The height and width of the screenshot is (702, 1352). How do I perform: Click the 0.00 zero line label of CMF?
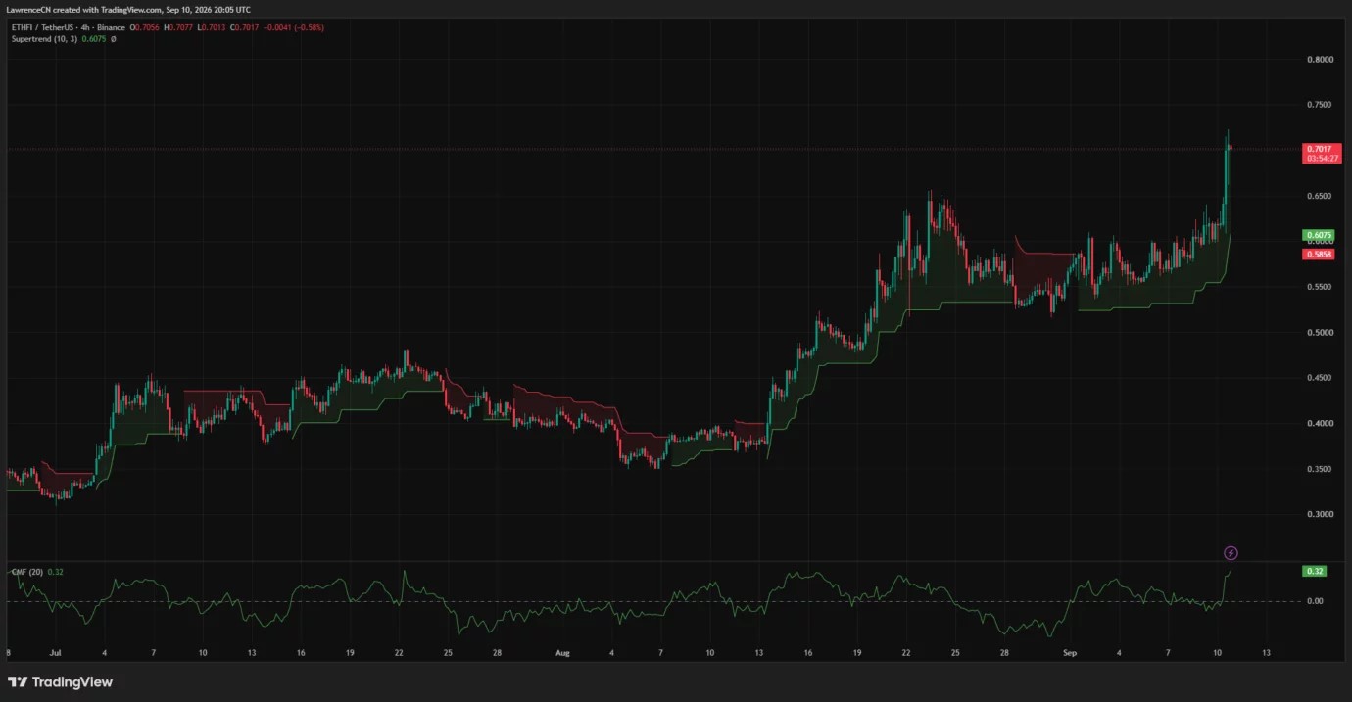(x=1316, y=601)
